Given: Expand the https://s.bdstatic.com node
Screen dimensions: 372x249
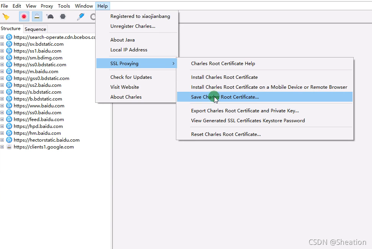Looking at the screenshot, I should [2, 92].
